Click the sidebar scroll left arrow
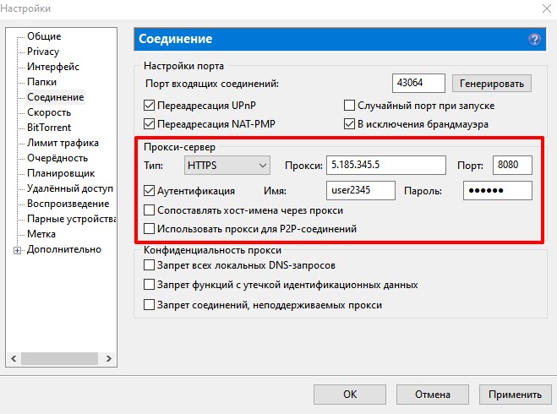This screenshot has width=557, height=414. click(14, 358)
